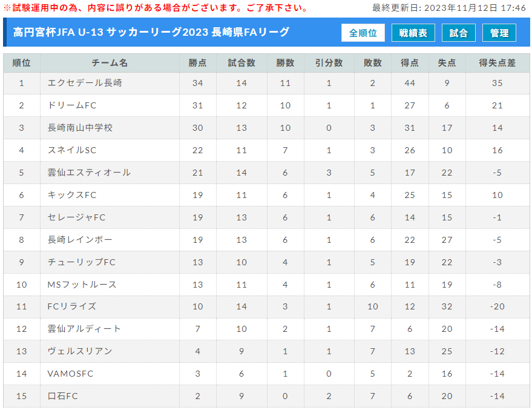The image size is (532, 413).
Task: Switch to the 戦績表 tab
Action: 413,33
